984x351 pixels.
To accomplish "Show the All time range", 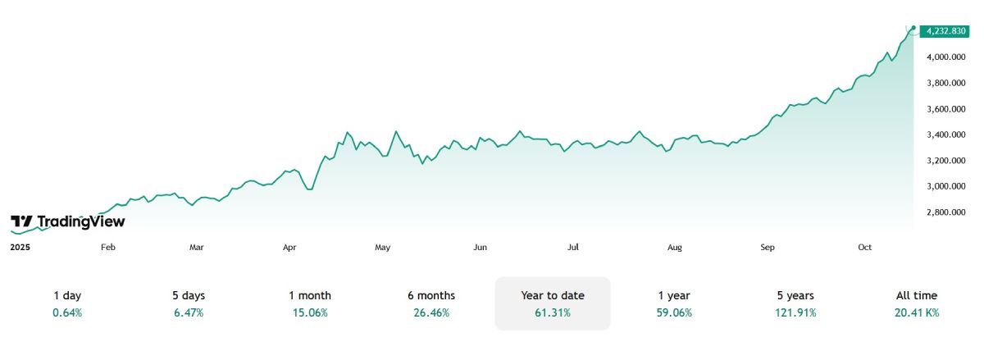I will click(917, 303).
